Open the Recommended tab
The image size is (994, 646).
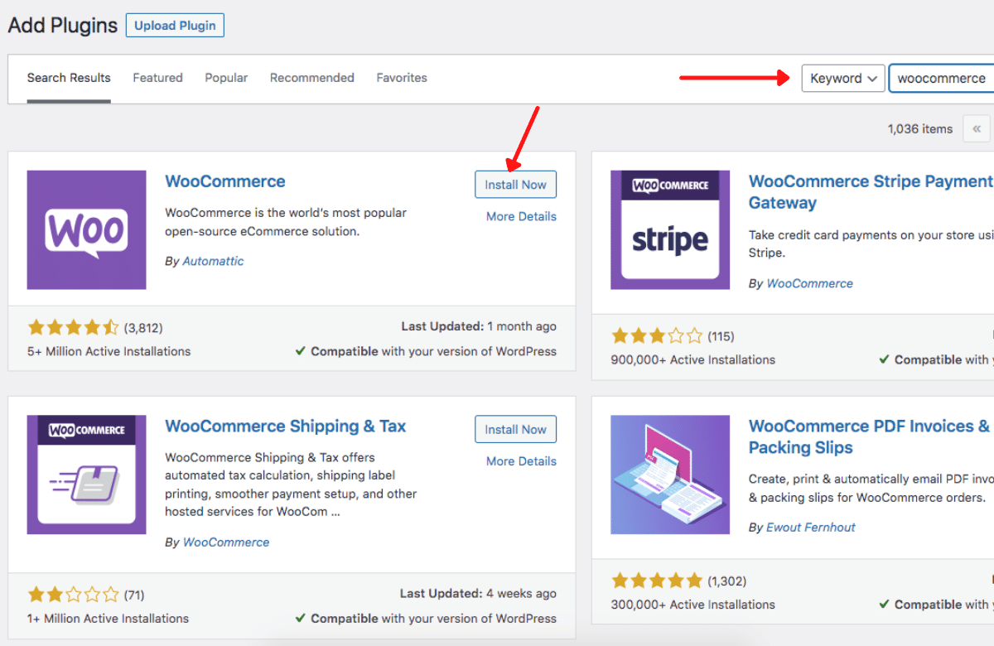[311, 78]
